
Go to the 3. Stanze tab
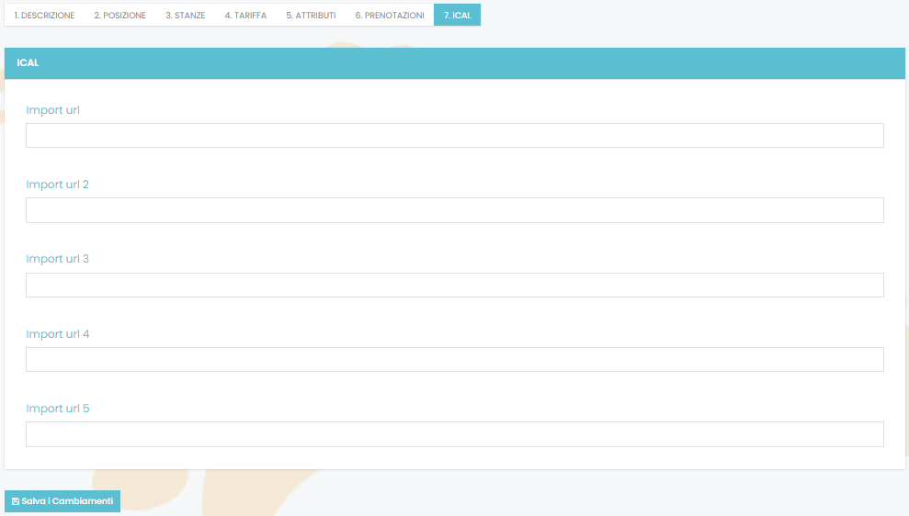coord(185,16)
